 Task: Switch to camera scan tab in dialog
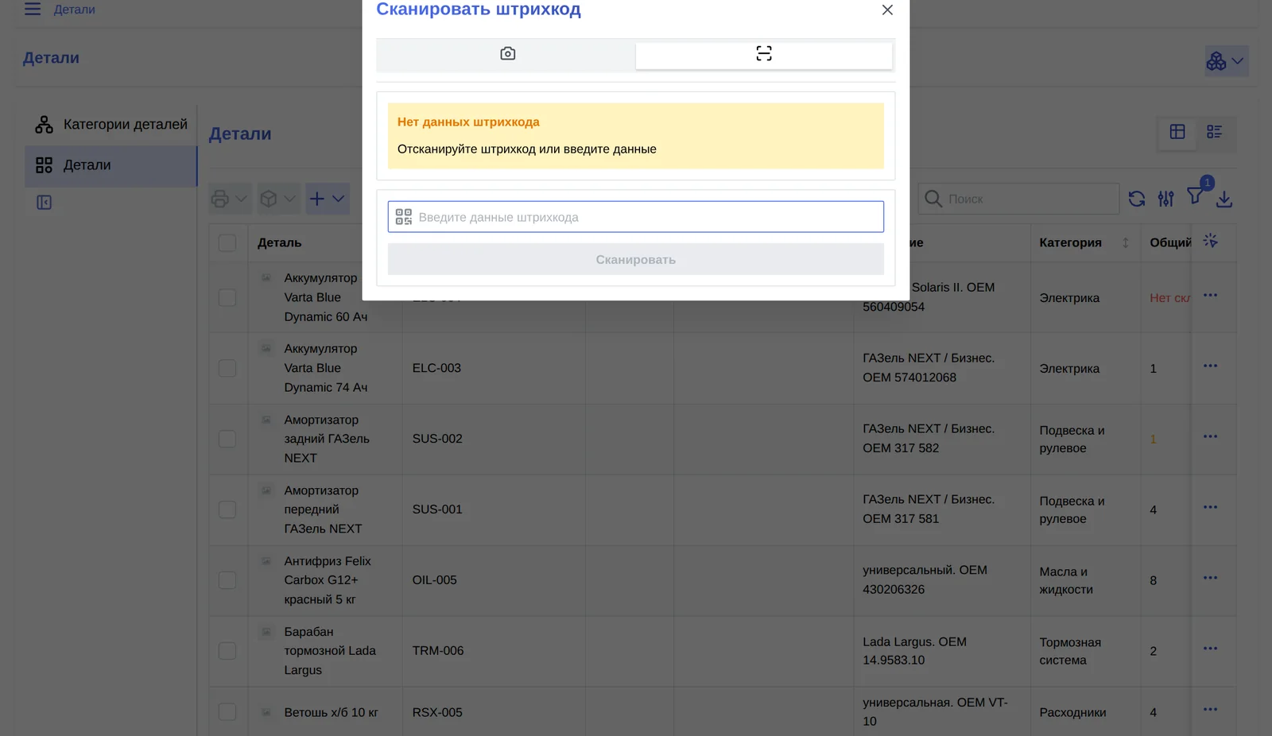click(x=507, y=54)
